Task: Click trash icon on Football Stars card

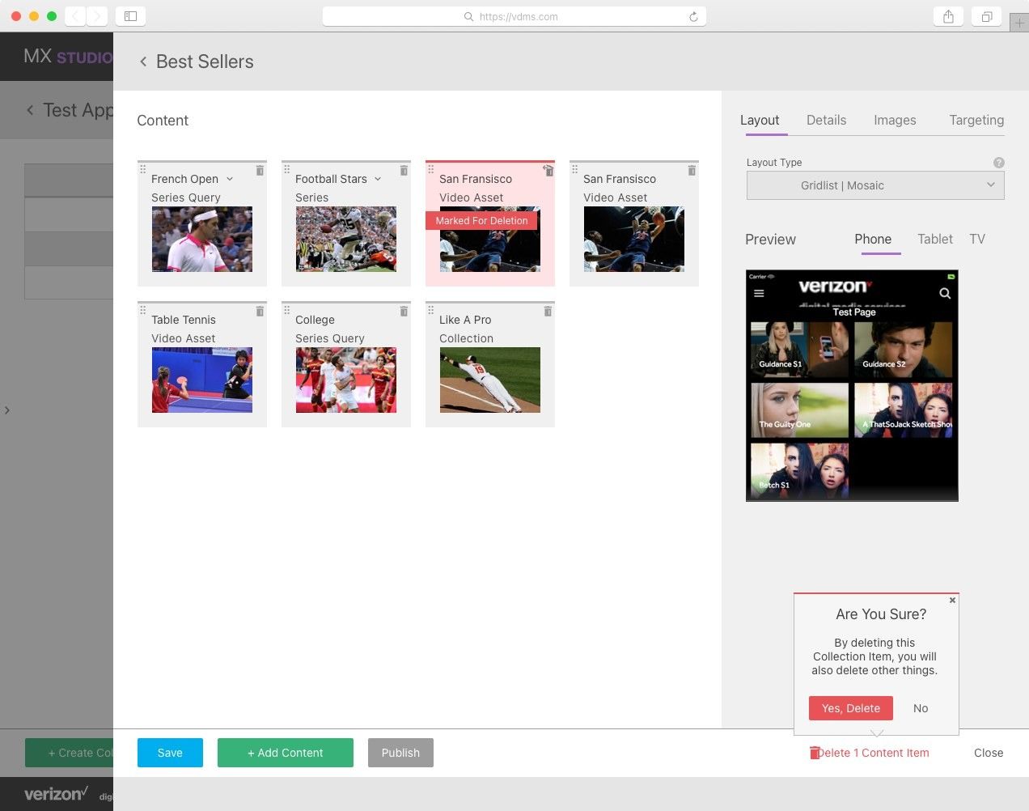Action: (x=404, y=171)
